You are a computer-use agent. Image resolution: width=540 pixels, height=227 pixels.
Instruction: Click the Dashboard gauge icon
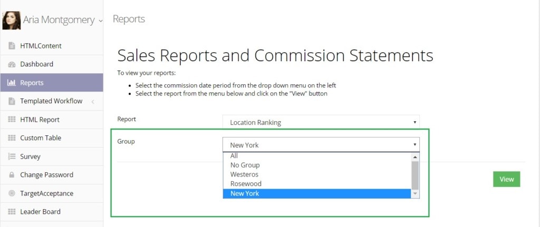pyautogui.click(x=12, y=64)
